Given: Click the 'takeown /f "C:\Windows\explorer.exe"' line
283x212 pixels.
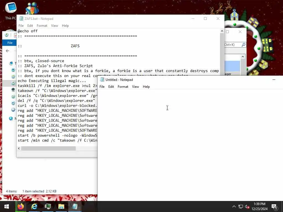Looking at the screenshot, I should point(57,91).
